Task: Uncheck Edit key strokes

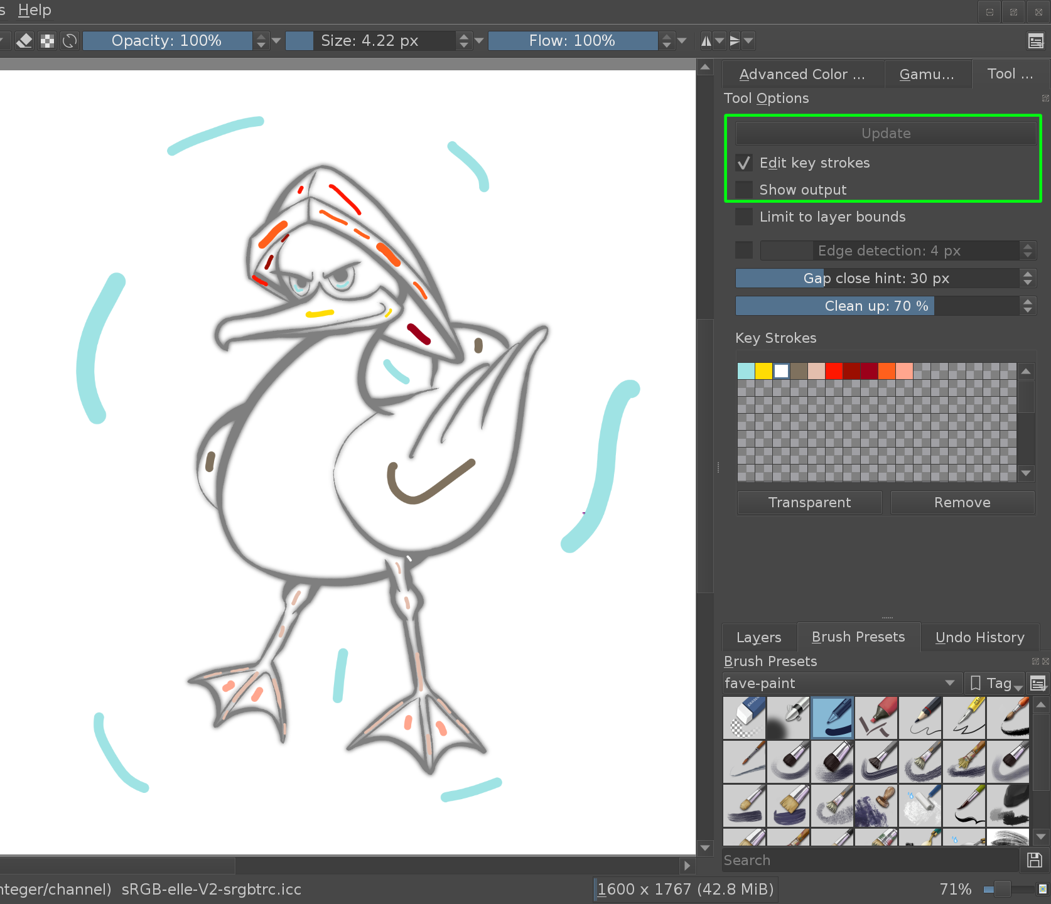Action: click(x=744, y=163)
